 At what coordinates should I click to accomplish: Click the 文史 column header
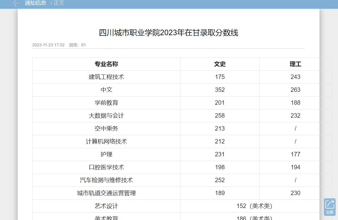[x=220, y=64]
